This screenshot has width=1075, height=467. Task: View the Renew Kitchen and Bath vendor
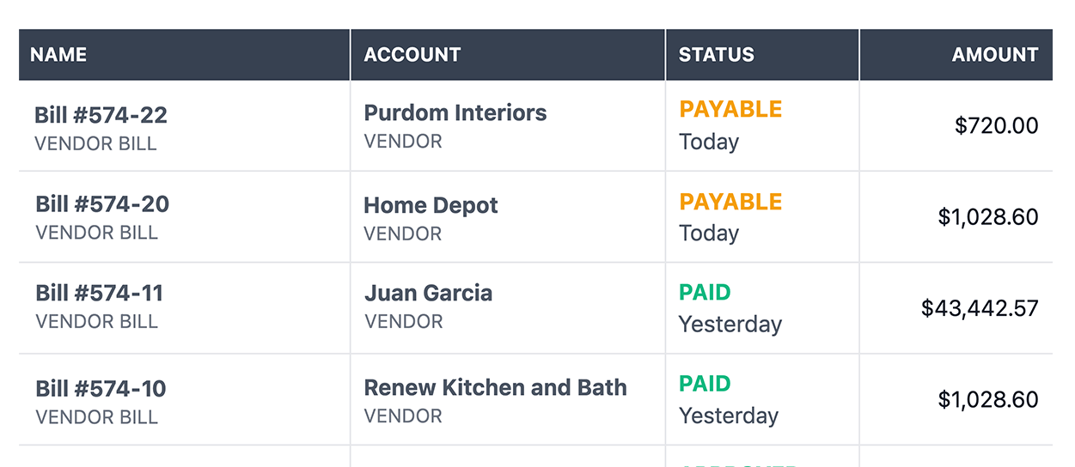click(495, 387)
